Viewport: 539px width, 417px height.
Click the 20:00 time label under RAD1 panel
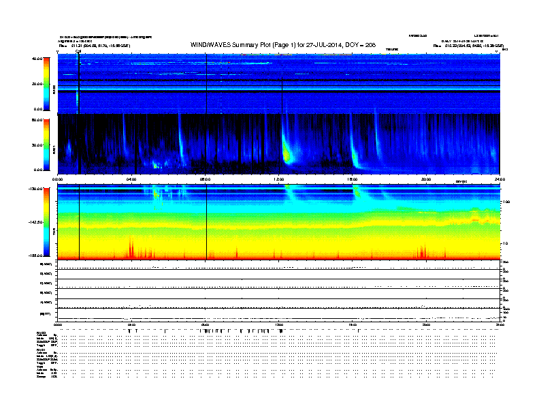tap(426, 179)
